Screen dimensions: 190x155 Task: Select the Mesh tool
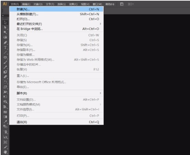tap(5, 112)
